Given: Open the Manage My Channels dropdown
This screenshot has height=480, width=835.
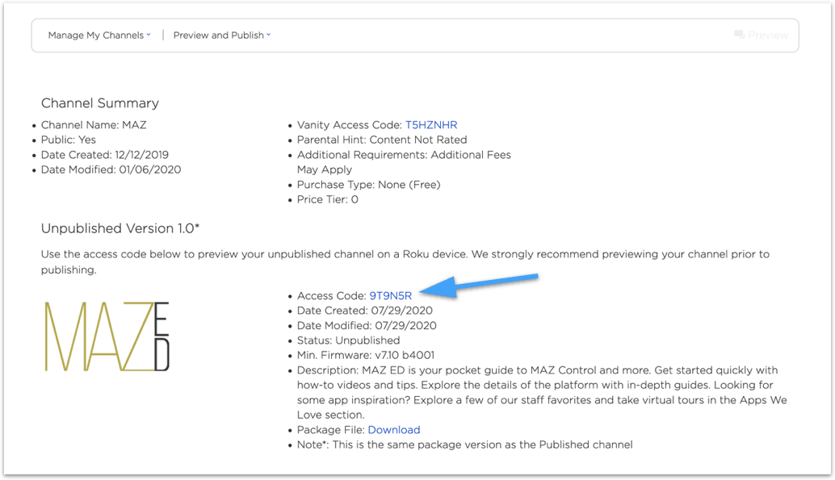Looking at the screenshot, I should pyautogui.click(x=99, y=35).
